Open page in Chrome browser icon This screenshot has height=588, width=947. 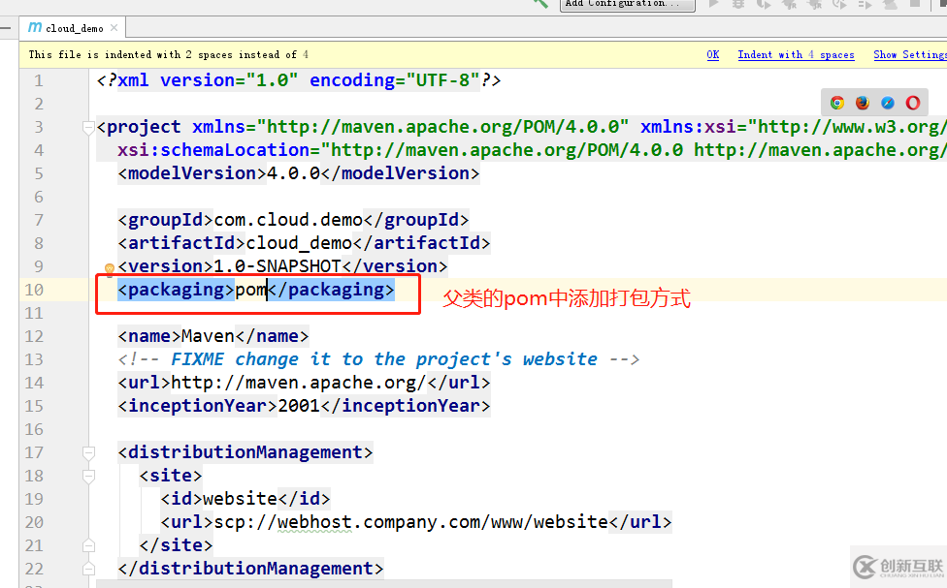(x=837, y=103)
